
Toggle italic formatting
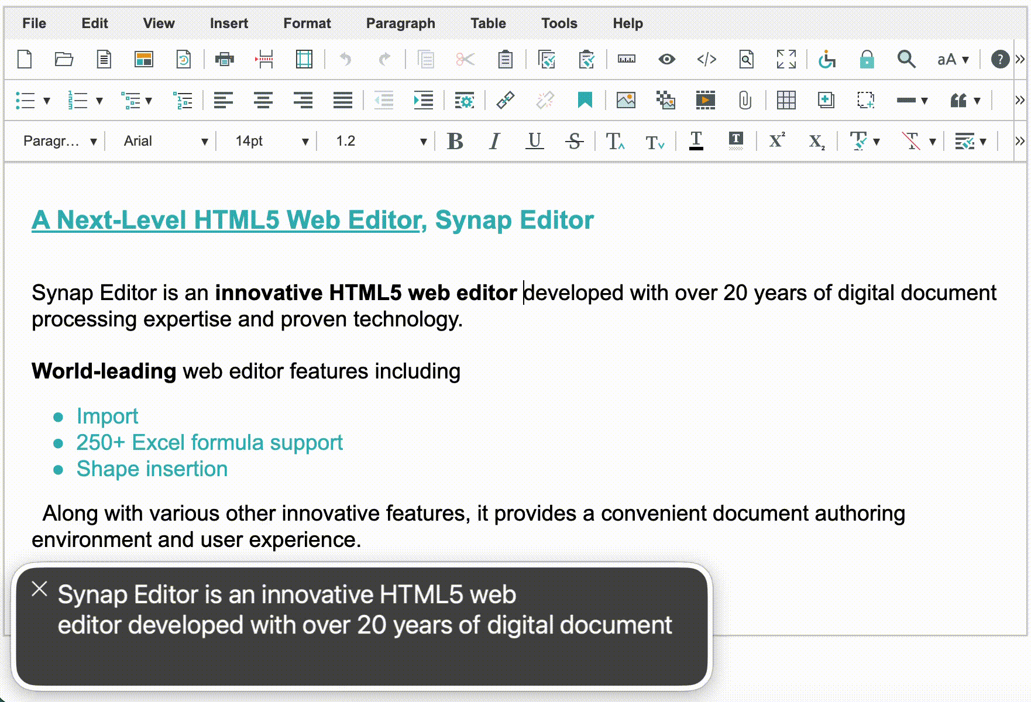tap(494, 141)
